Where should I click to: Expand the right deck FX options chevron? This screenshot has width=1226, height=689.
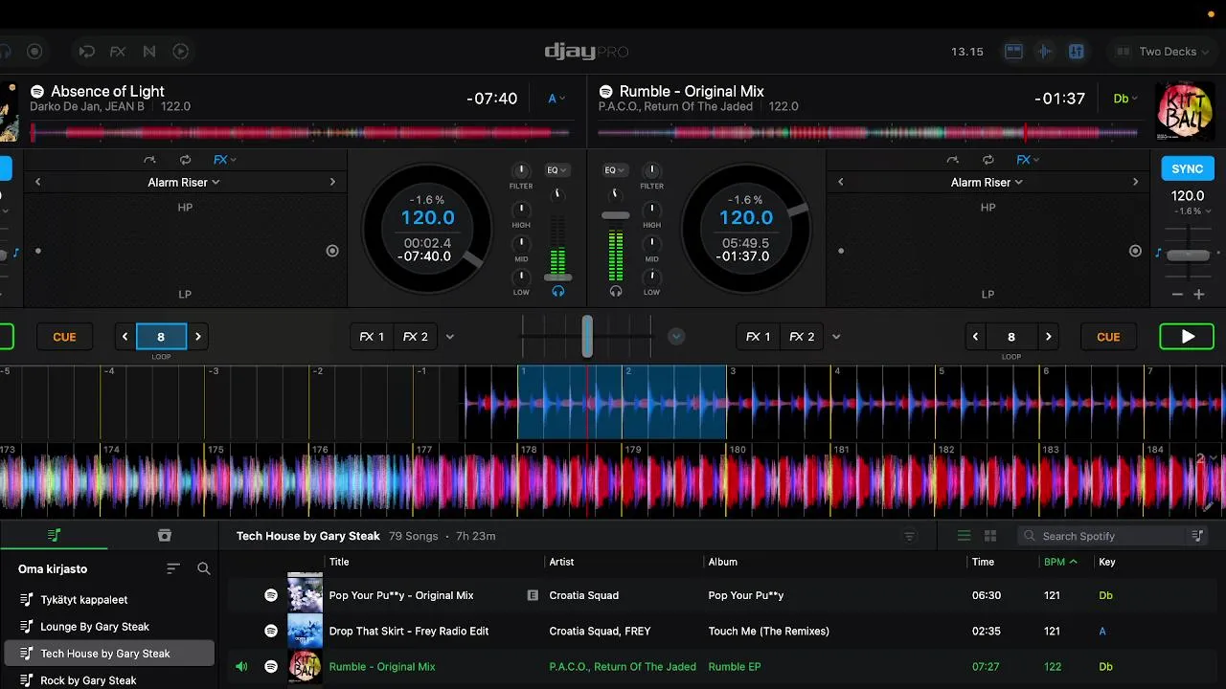pos(836,337)
